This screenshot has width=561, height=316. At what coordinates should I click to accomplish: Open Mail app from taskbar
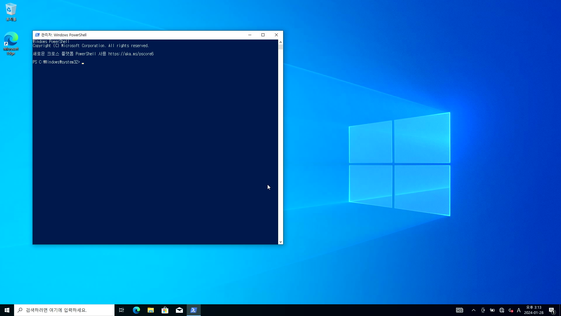tap(179, 310)
